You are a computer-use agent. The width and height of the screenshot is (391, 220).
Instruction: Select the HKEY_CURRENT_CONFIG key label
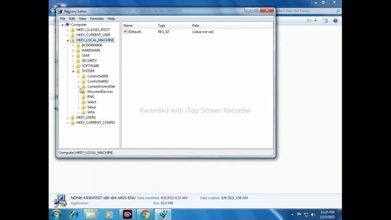tap(95, 123)
